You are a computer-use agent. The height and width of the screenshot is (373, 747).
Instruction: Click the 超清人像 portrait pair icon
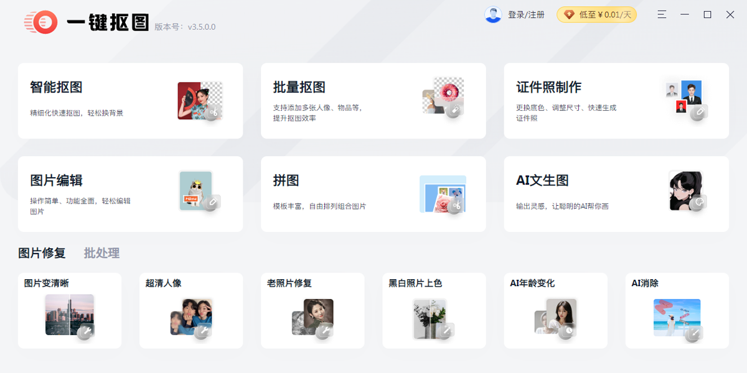click(192, 318)
